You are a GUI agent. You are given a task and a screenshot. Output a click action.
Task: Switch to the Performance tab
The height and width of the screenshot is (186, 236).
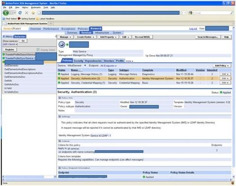coord(51,29)
